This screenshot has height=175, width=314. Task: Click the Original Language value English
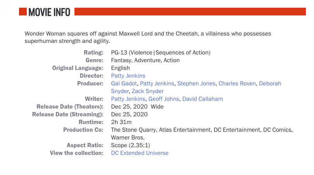(120, 68)
